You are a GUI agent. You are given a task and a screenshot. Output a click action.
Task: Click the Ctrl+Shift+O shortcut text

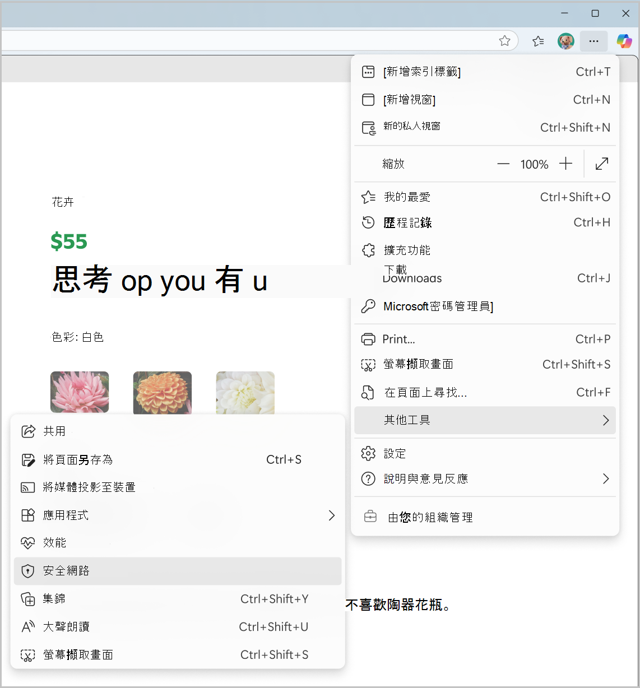[x=576, y=197]
